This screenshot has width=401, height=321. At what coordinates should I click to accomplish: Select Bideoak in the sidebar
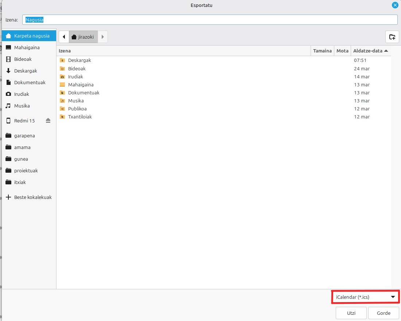pyautogui.click(x=23, y=59)
